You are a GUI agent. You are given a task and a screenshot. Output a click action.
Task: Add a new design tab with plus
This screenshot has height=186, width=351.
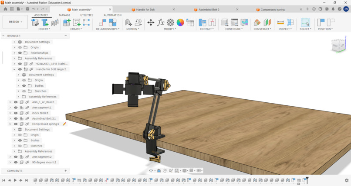click(x=307, y=9)
